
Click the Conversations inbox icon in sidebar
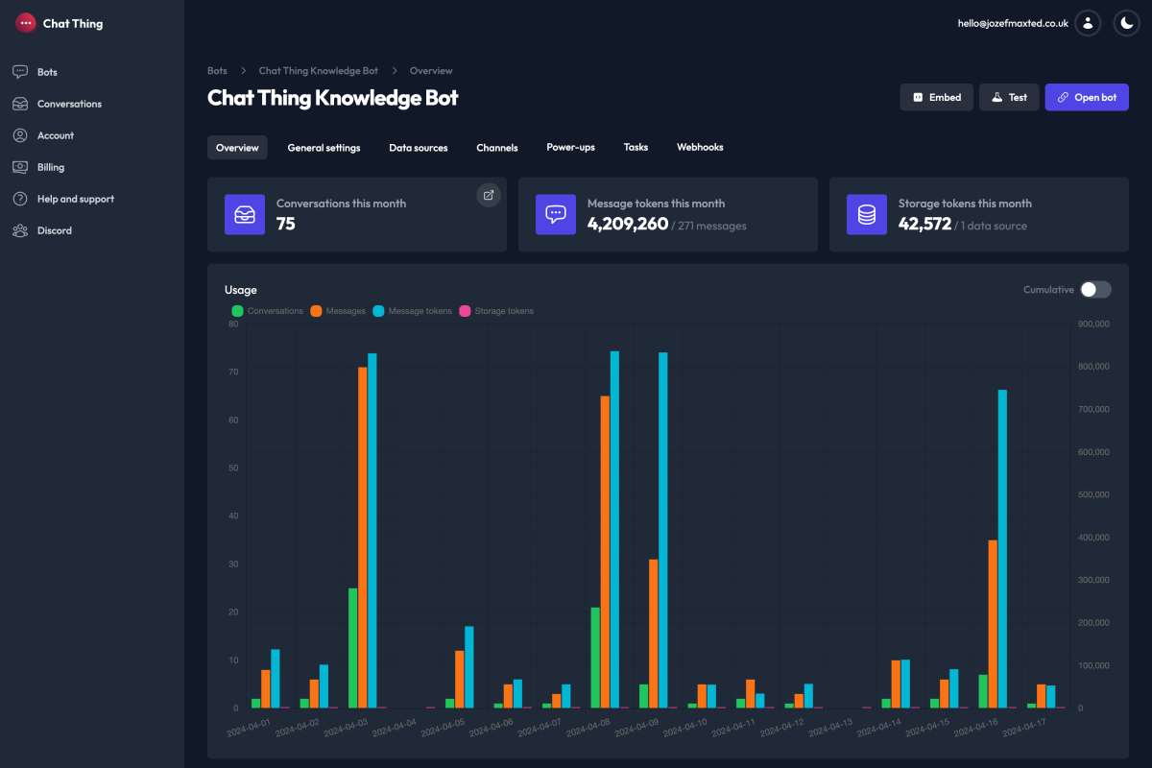19,104
